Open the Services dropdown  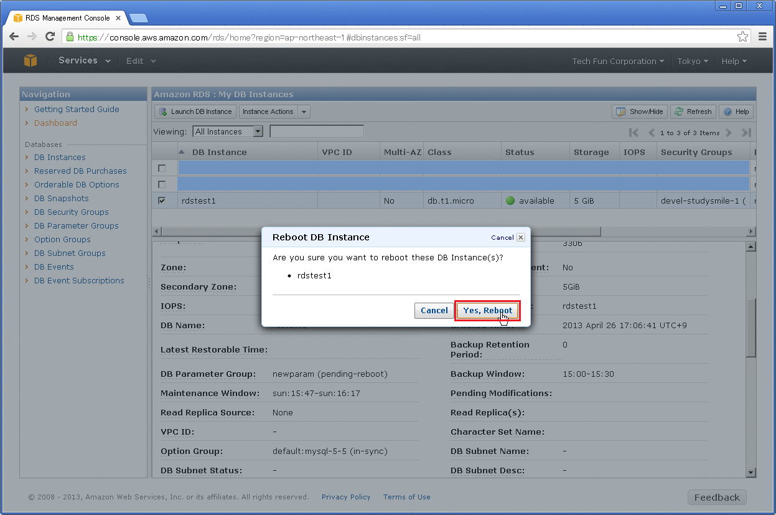(x=85, y=60)
